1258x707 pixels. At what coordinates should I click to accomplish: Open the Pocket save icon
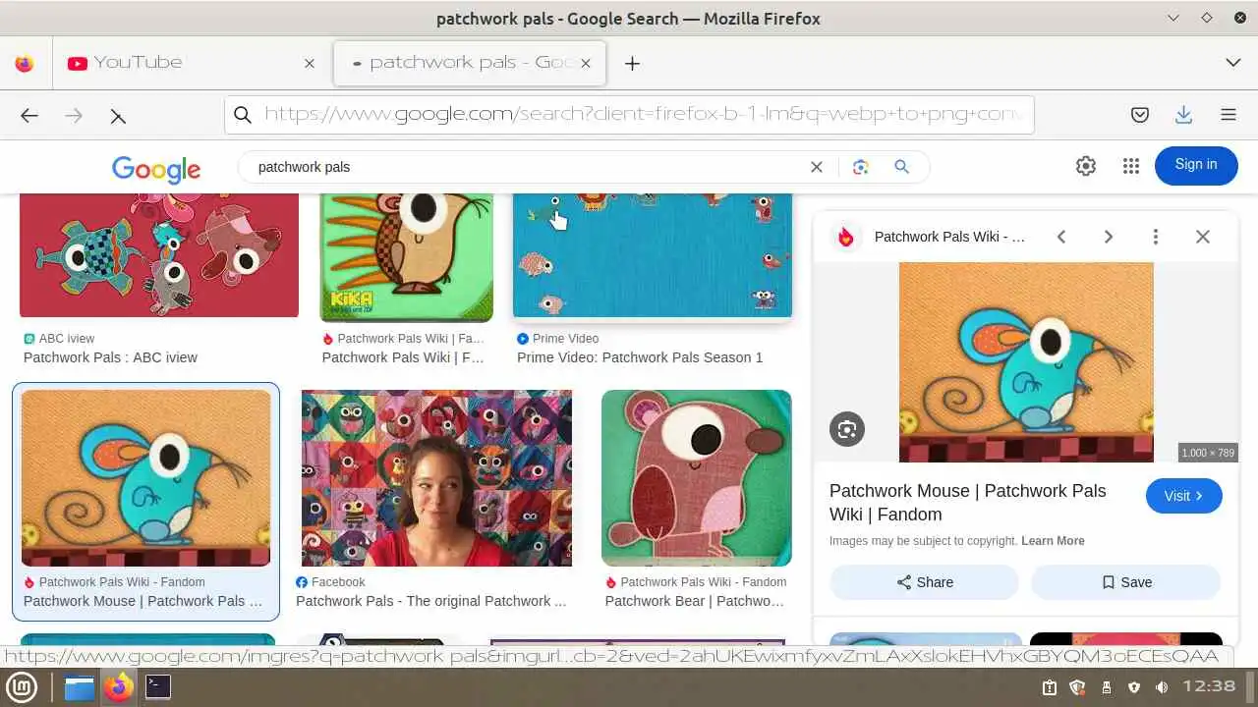pyautogui.click(x=1140, y=115)
